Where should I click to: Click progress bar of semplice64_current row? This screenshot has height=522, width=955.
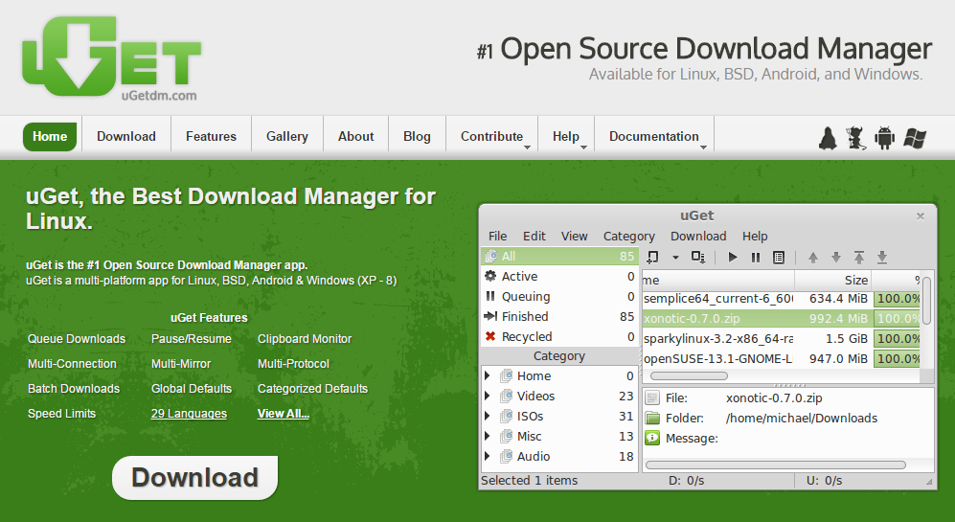[898, 299]
